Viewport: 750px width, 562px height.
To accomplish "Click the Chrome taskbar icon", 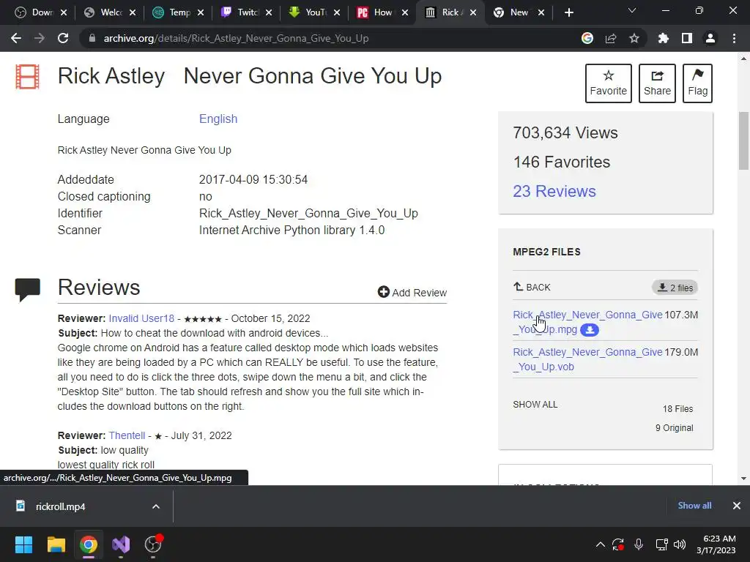I will (x=89, y=544).
